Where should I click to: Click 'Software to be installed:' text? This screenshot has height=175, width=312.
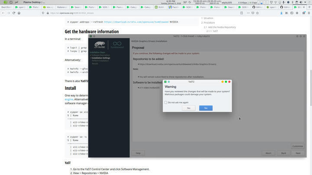147,83
